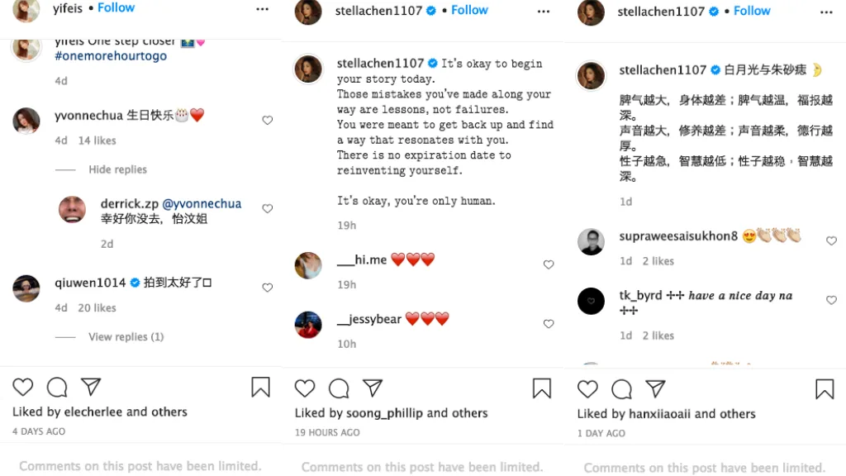Share the hanxiiaoaii-liked post via paper plane
The height and width of the screenshot is (476, 846).
coord(655,388)
